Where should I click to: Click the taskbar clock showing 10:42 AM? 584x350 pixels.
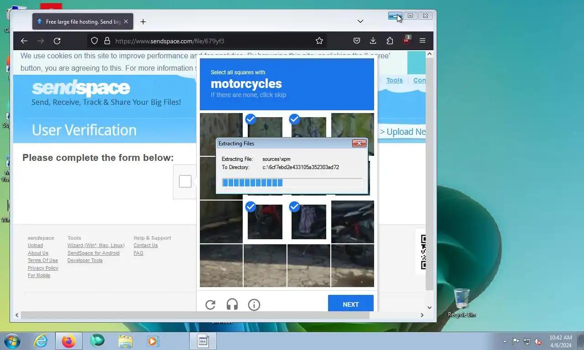[560, 341]
